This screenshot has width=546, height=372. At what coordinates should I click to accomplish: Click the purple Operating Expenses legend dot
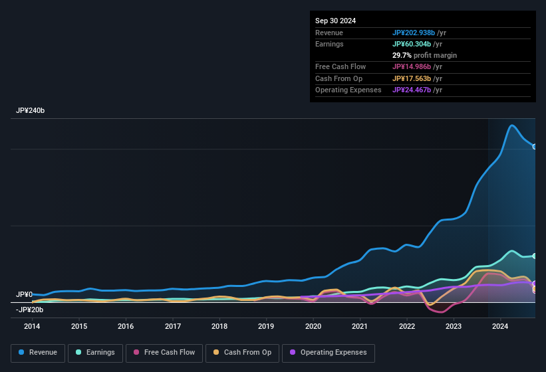tap(293, 353)
